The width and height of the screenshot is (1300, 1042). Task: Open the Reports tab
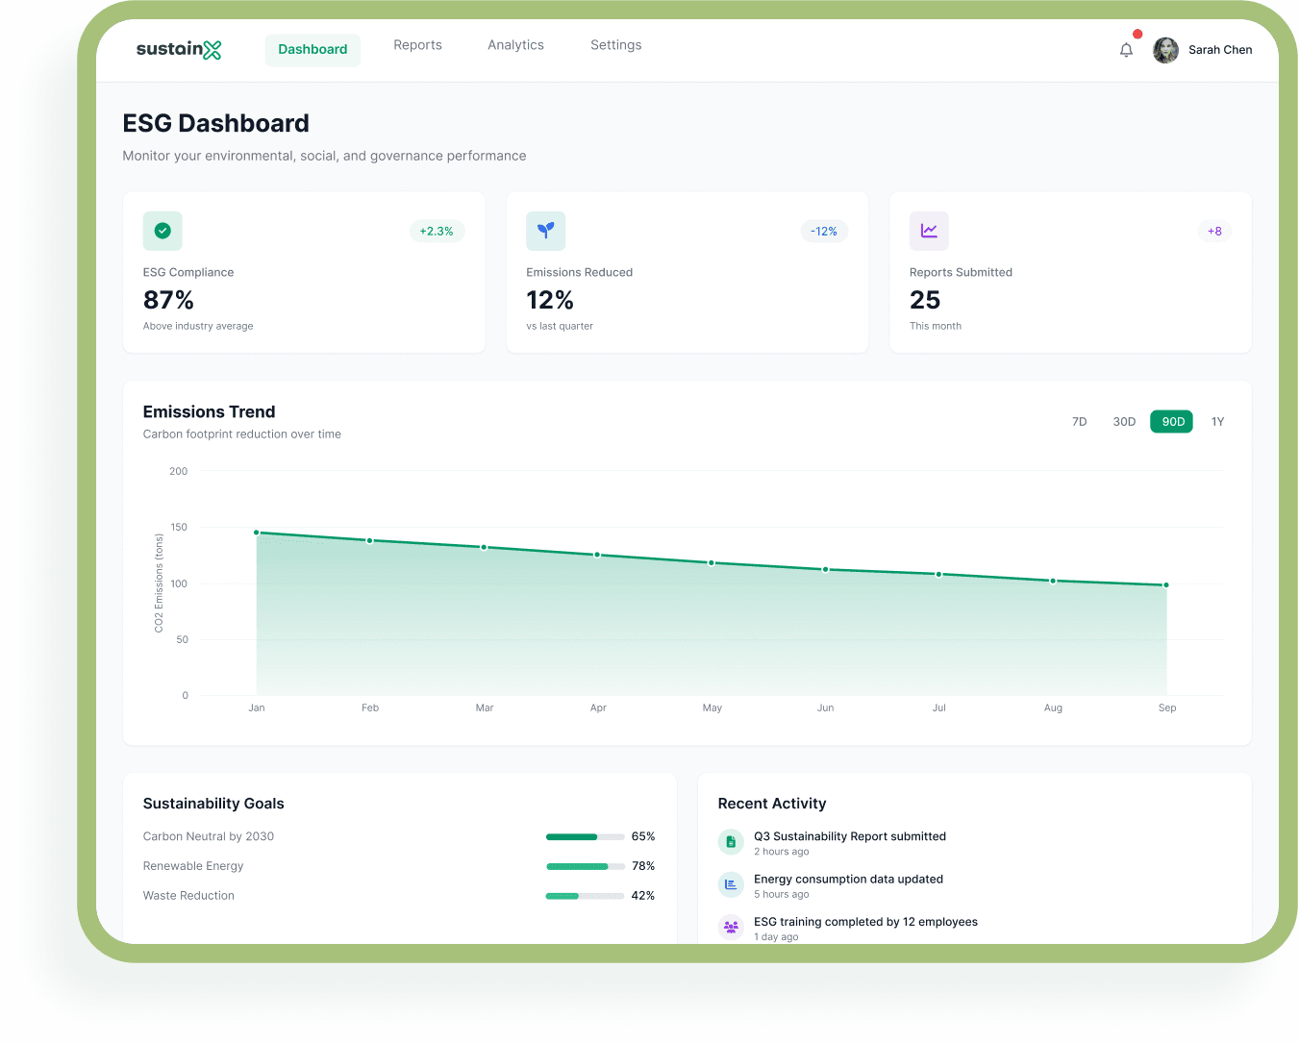pyautogui.click(x=417, y=45)
